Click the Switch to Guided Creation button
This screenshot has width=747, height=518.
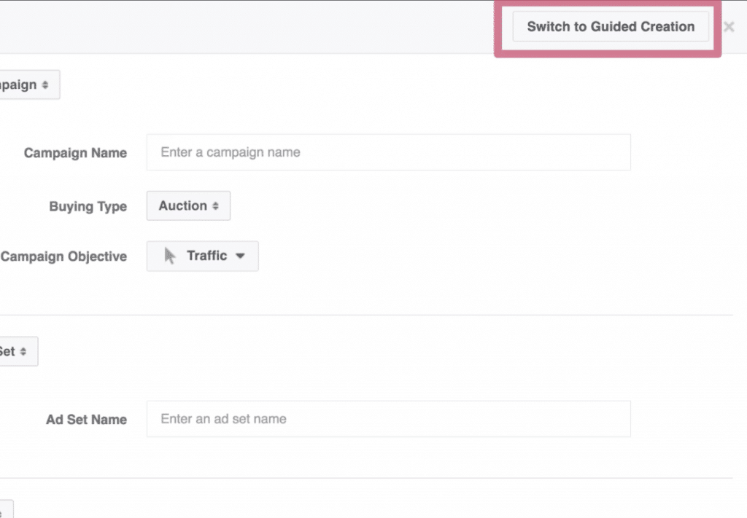611,27
